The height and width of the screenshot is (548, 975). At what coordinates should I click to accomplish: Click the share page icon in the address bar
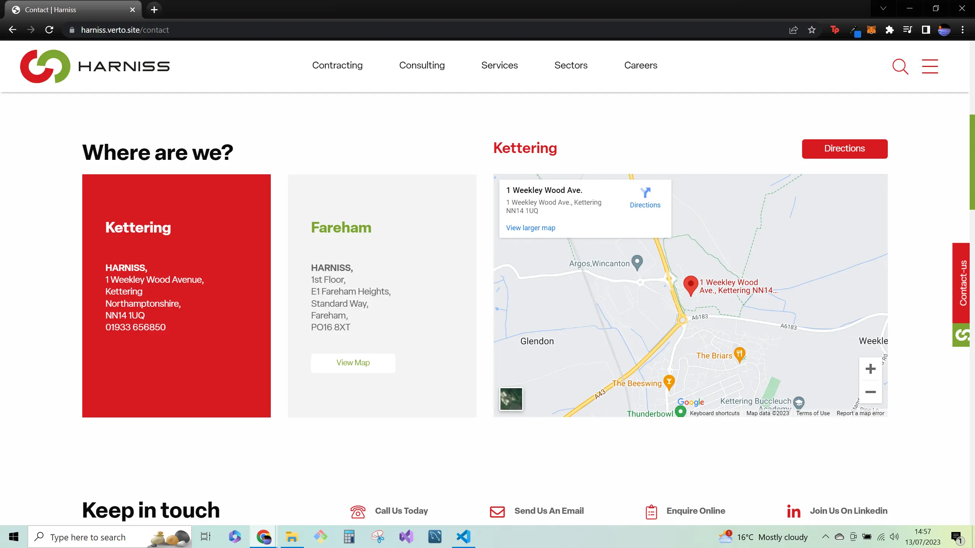[793, 30]
